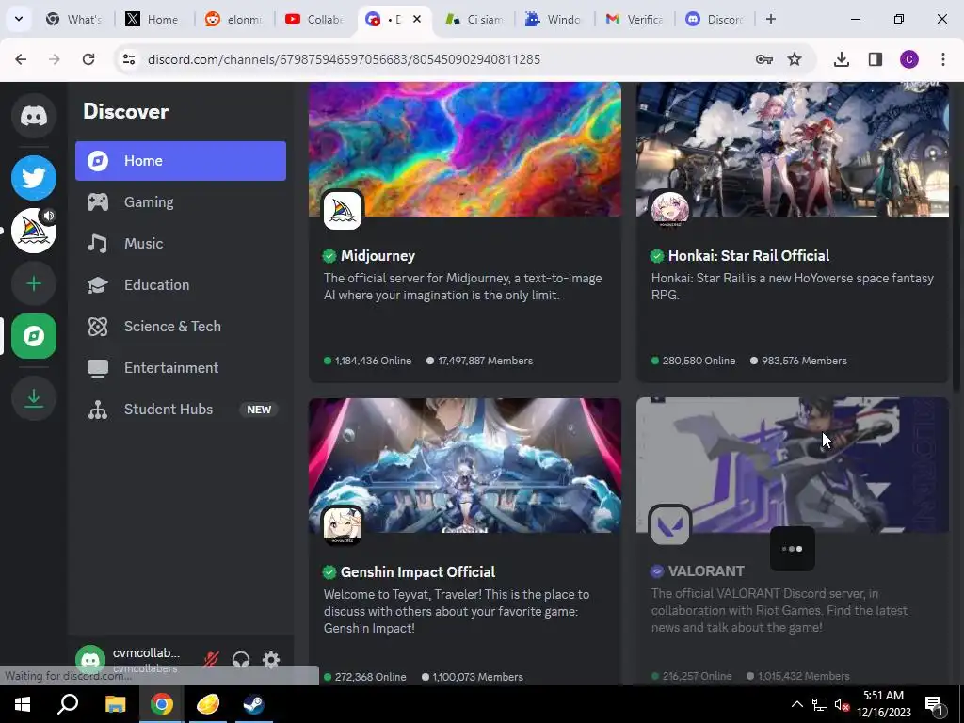View site information icon in address bar
Image resolution: width=964 pixels, height=723 pixels.
(129, 59)
